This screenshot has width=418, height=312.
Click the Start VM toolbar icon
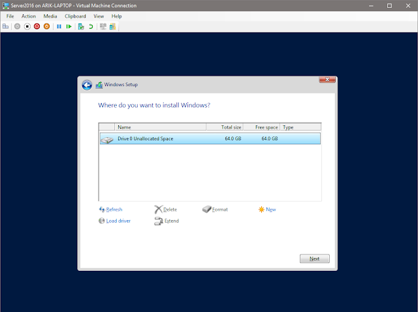pyautogui.click(x=18, y=26)
